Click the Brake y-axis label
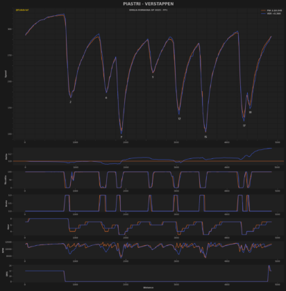This screenshot has height=291, width=286. point(6,203)
